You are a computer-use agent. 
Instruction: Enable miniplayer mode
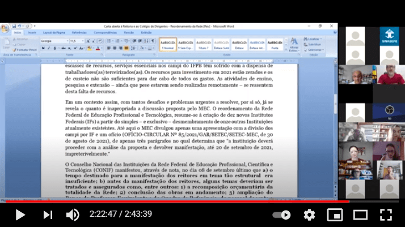click(335, 215)
